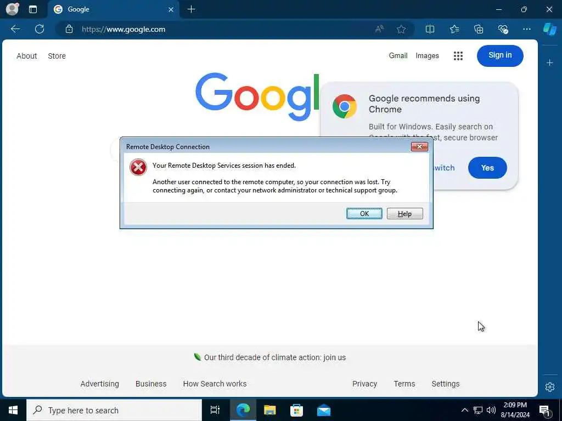Viewport: 562px width, 421px height.
Task: Open the Advertising footer link
Action: coord(100,384)
